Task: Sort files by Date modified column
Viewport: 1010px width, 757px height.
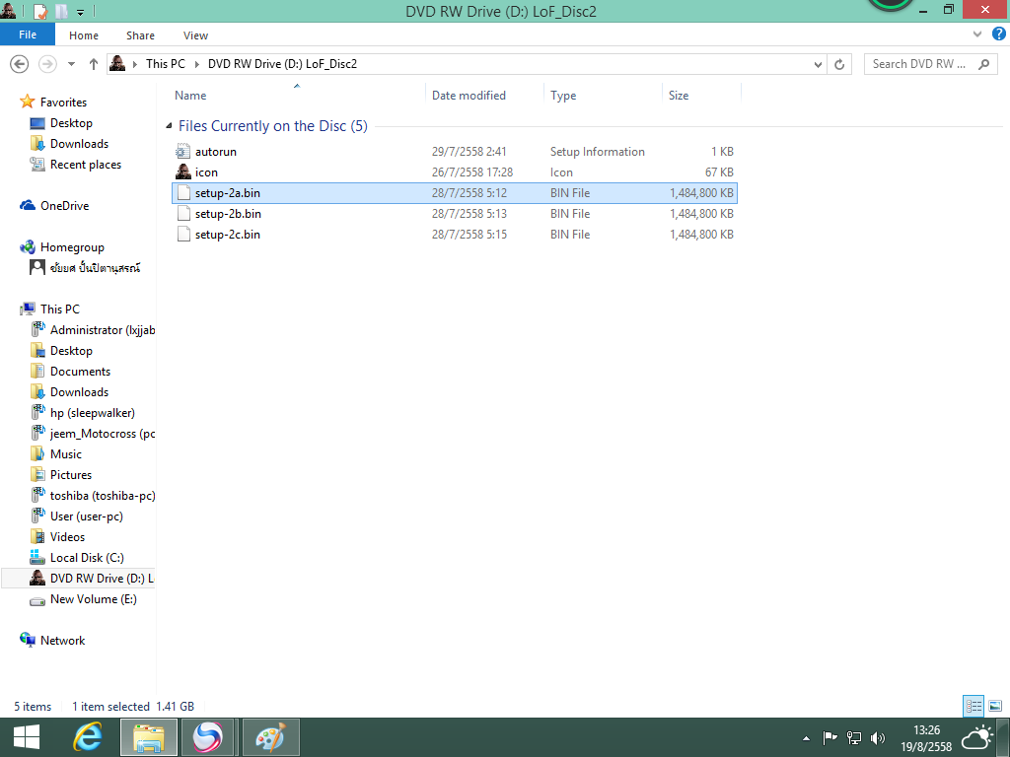Action: [x=469, y=96]
